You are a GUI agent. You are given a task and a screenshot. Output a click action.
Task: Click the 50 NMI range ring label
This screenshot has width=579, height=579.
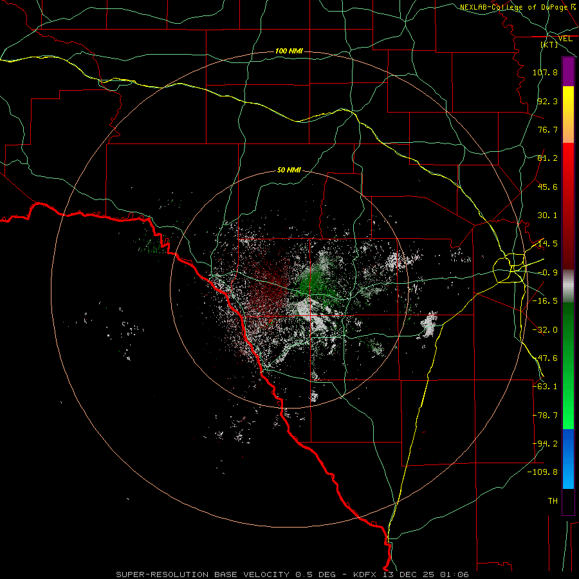289,170
